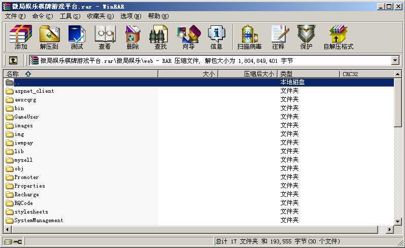
Task: Click the 本地磁盘 type cell
Action: [x=292, y=82]
